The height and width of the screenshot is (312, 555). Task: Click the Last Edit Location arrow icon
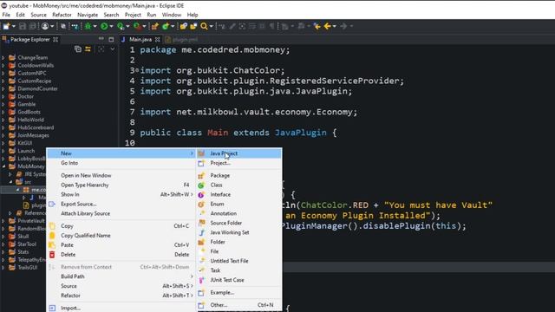pyautogui.click(x=317, y=26)
